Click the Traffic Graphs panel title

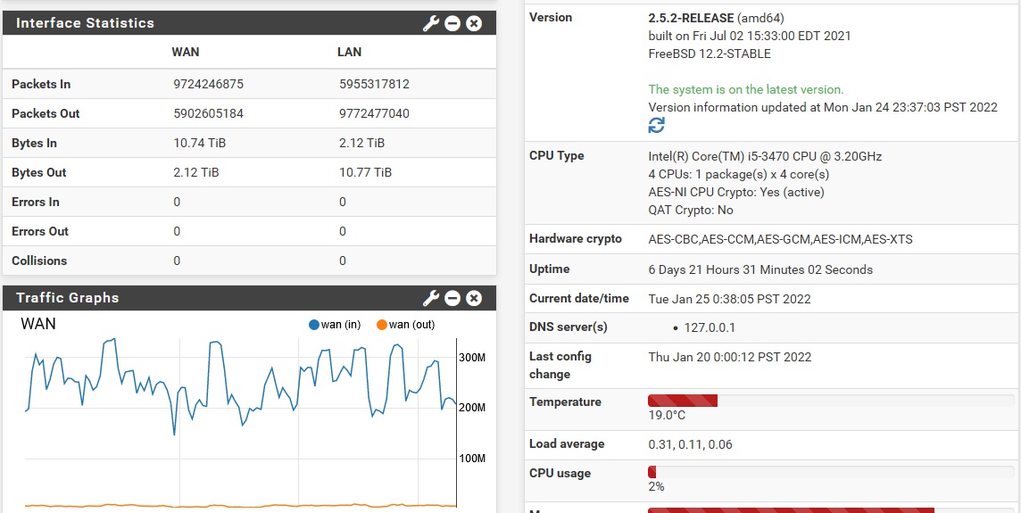click(67, 298)
